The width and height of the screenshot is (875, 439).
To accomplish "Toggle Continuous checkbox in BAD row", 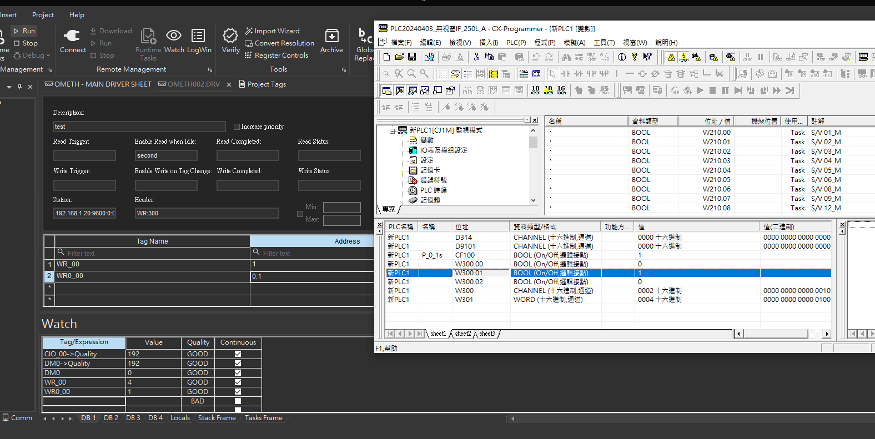I will (x=238, y=401).
